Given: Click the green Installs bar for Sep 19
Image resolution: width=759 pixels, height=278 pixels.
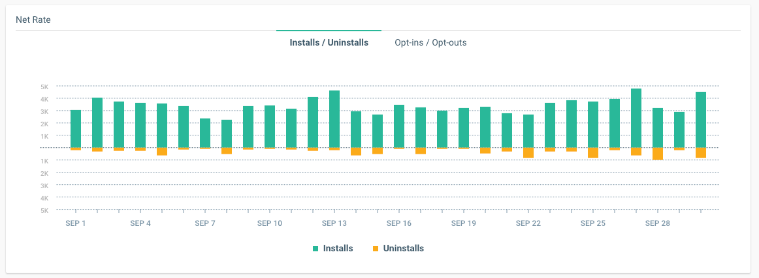Looking at the screenshot, I should click(x=464, y=128).
